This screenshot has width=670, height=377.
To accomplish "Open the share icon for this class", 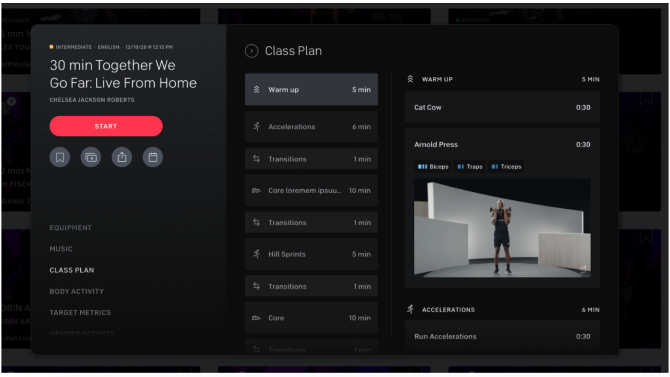I will [x=122, y=157].
